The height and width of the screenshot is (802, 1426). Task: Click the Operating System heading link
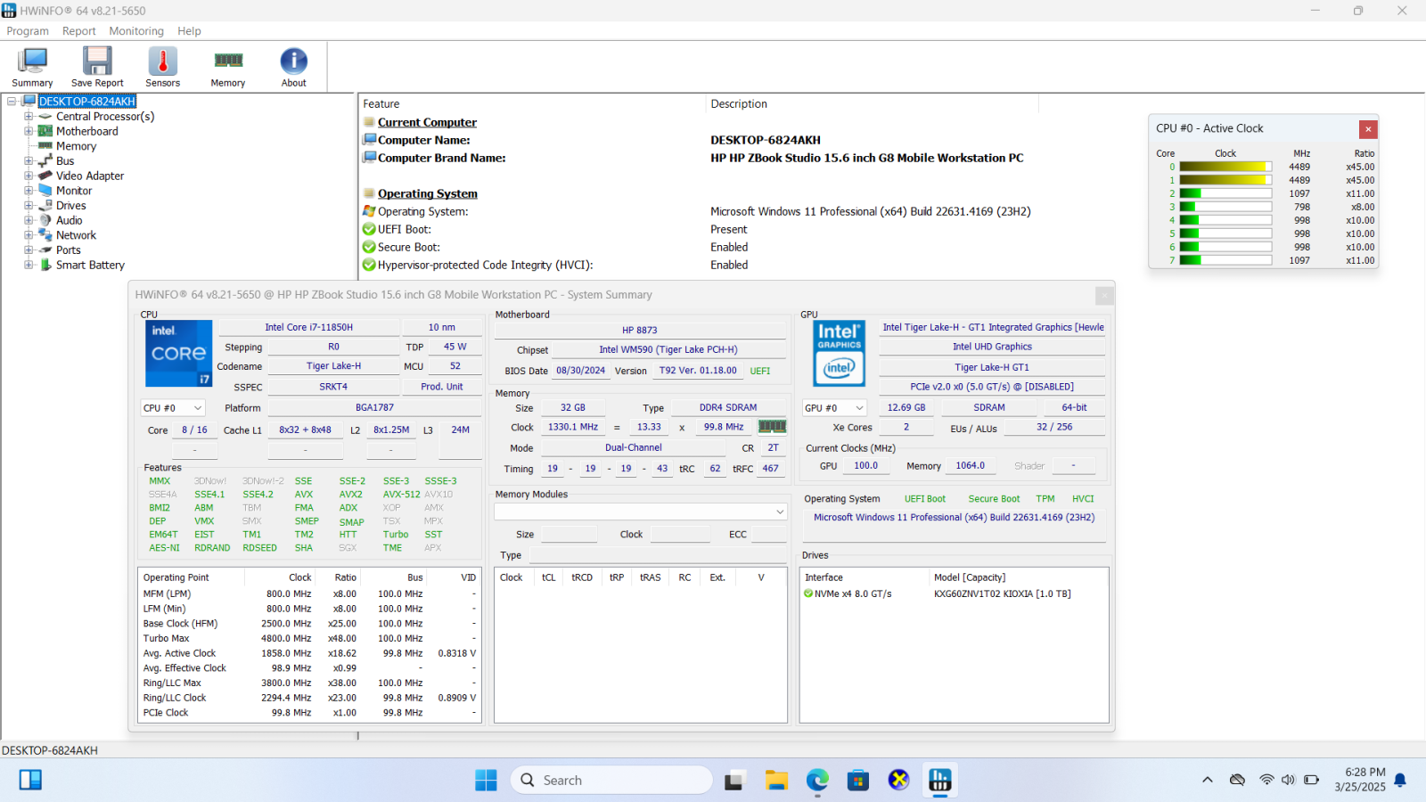coord(428,193)
